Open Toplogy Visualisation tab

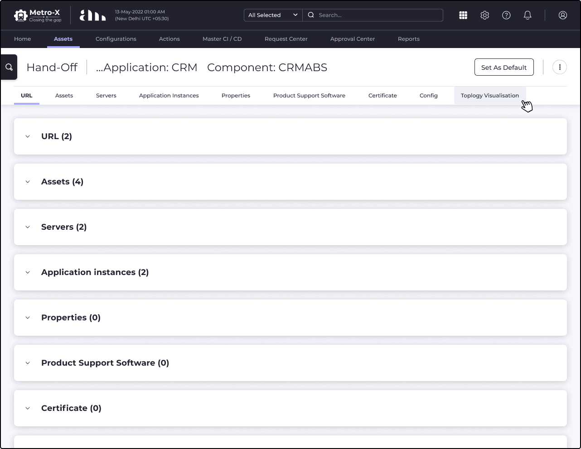490,96
